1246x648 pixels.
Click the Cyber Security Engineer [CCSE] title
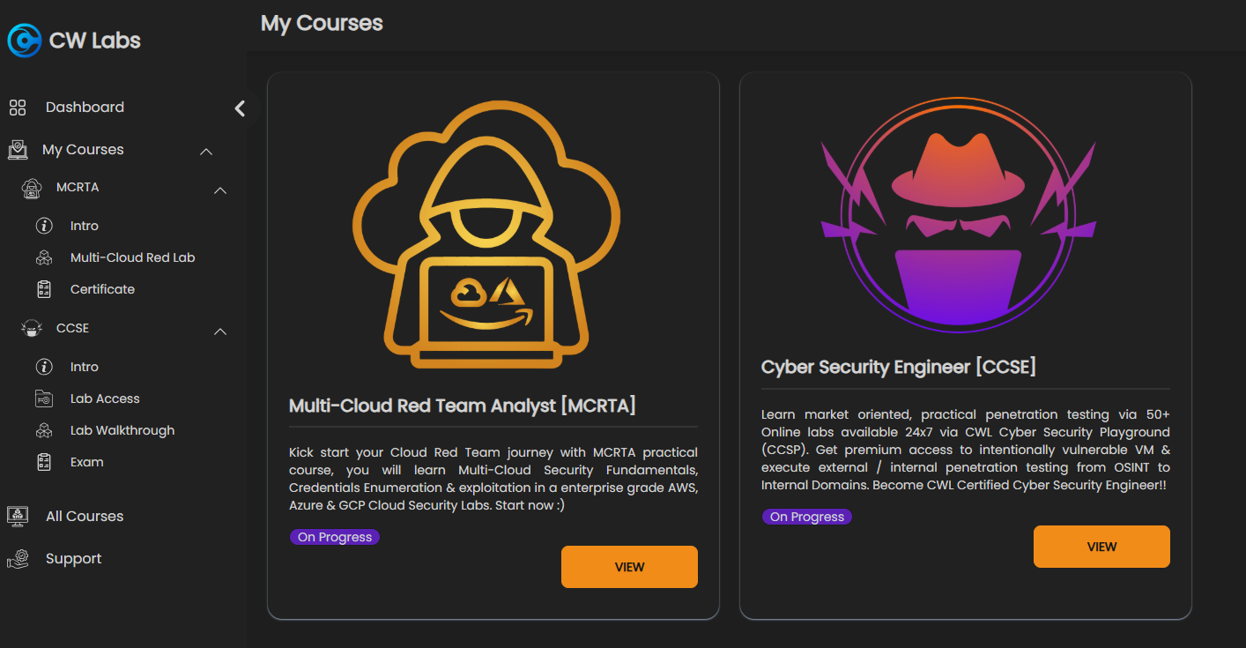pos(899,367)
